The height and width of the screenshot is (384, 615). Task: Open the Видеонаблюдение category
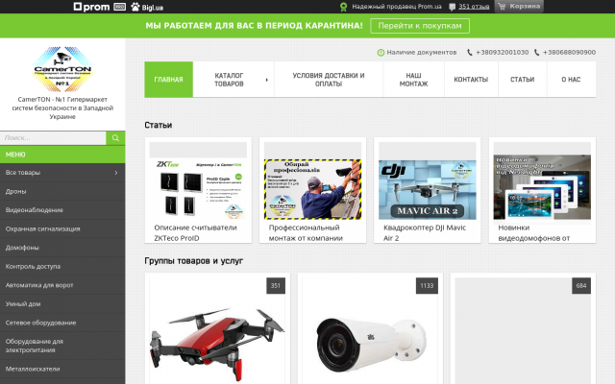pyautogui.click(x=62, y=210)
